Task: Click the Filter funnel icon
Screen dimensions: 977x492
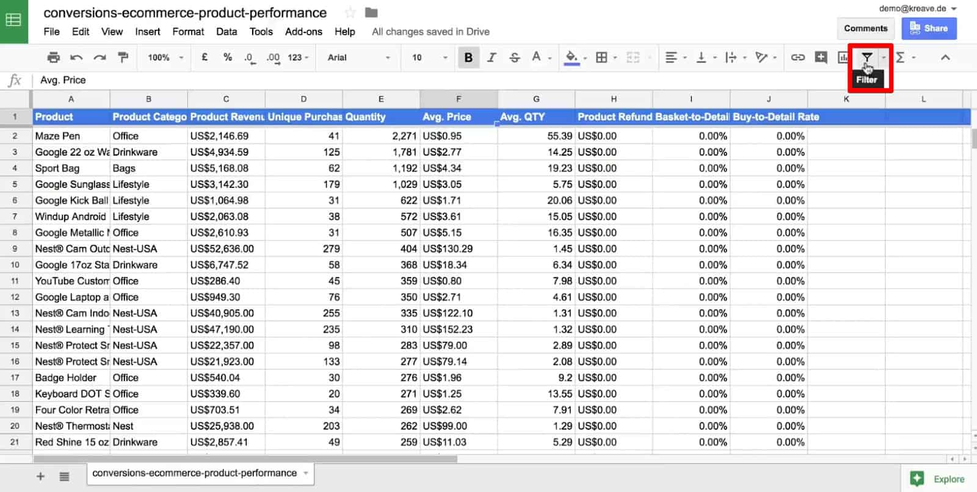Action: [x=866, y=57]
